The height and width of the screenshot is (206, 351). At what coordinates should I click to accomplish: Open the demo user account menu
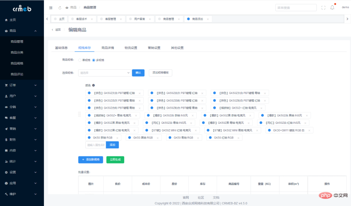(x=345, y=7)
